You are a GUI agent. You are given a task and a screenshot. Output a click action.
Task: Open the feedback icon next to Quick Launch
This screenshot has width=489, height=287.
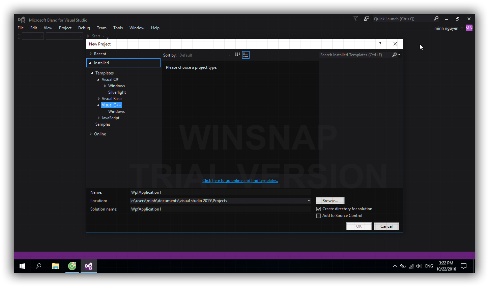coord(366,19)
